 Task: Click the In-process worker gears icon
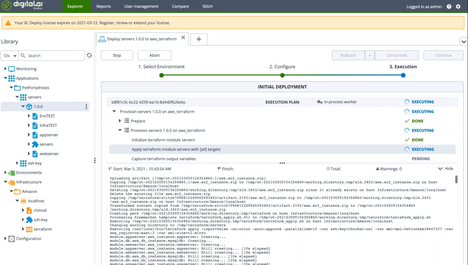tap(320, 102)
